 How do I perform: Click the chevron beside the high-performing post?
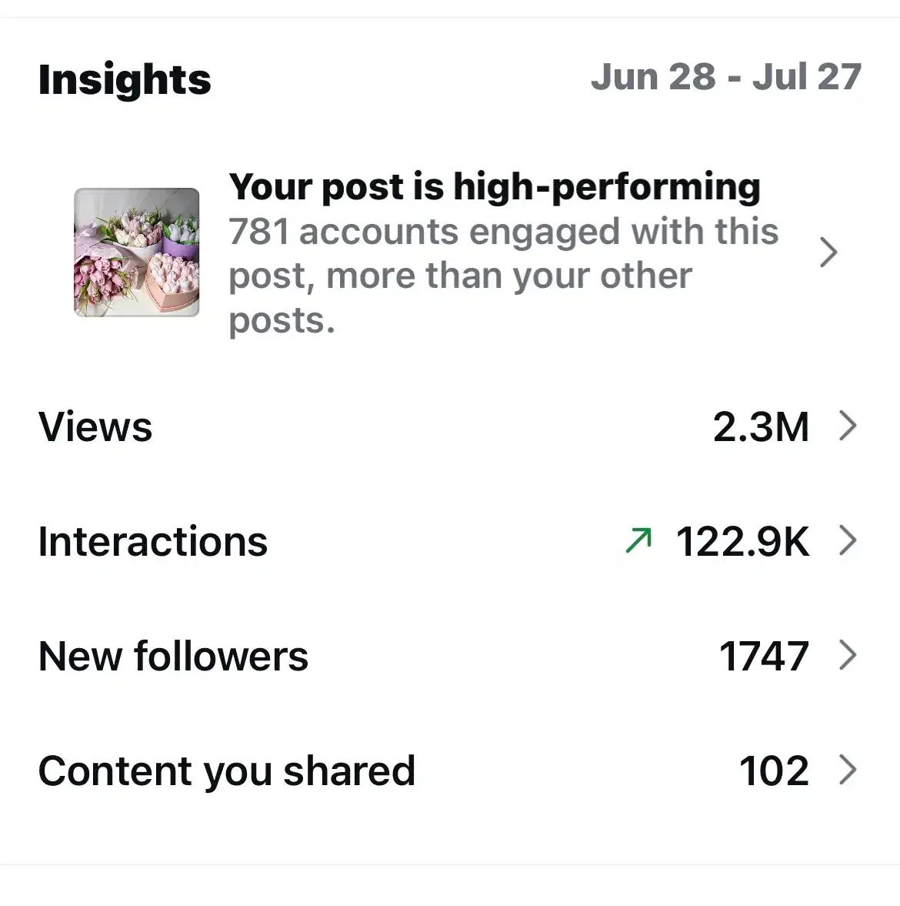pyautogui.click(x=828, y=252)
